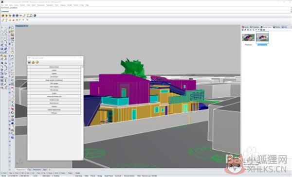
Task: Switch to the Properties panel tab
Action: tap(255, 27)
